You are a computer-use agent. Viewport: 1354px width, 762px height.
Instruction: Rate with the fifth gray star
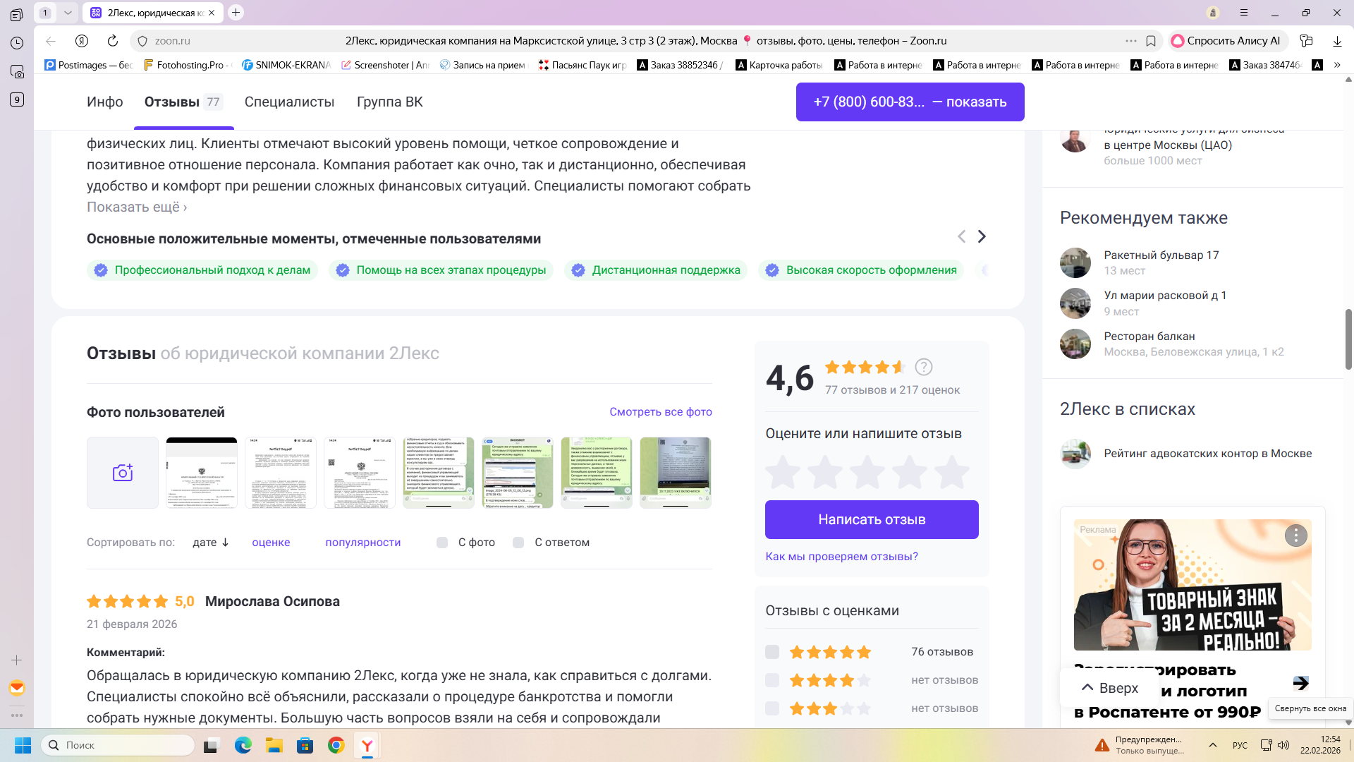click(x=952, y=472)
